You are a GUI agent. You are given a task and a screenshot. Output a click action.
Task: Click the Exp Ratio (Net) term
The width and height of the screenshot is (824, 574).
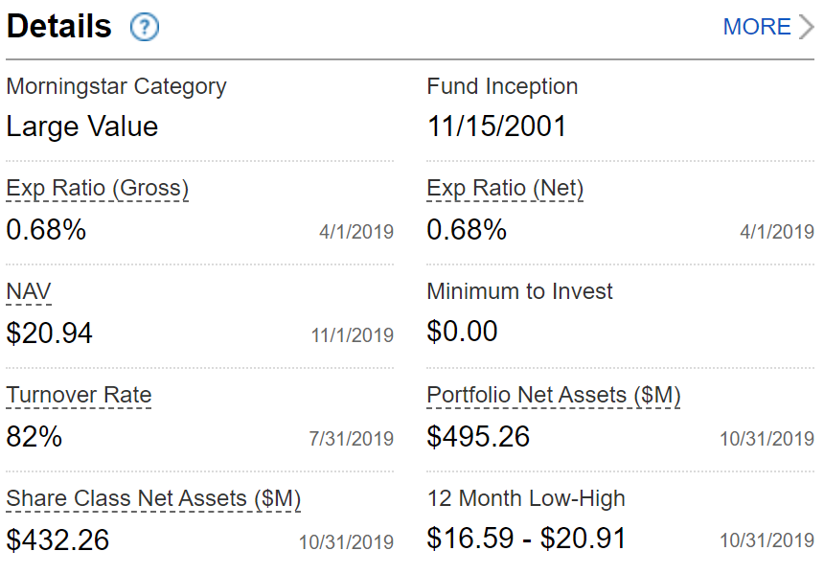[x=505, y=189]
